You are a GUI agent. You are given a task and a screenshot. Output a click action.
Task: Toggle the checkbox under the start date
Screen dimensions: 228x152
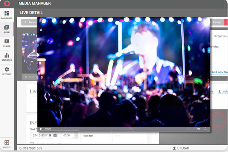[x=32, y=143]
